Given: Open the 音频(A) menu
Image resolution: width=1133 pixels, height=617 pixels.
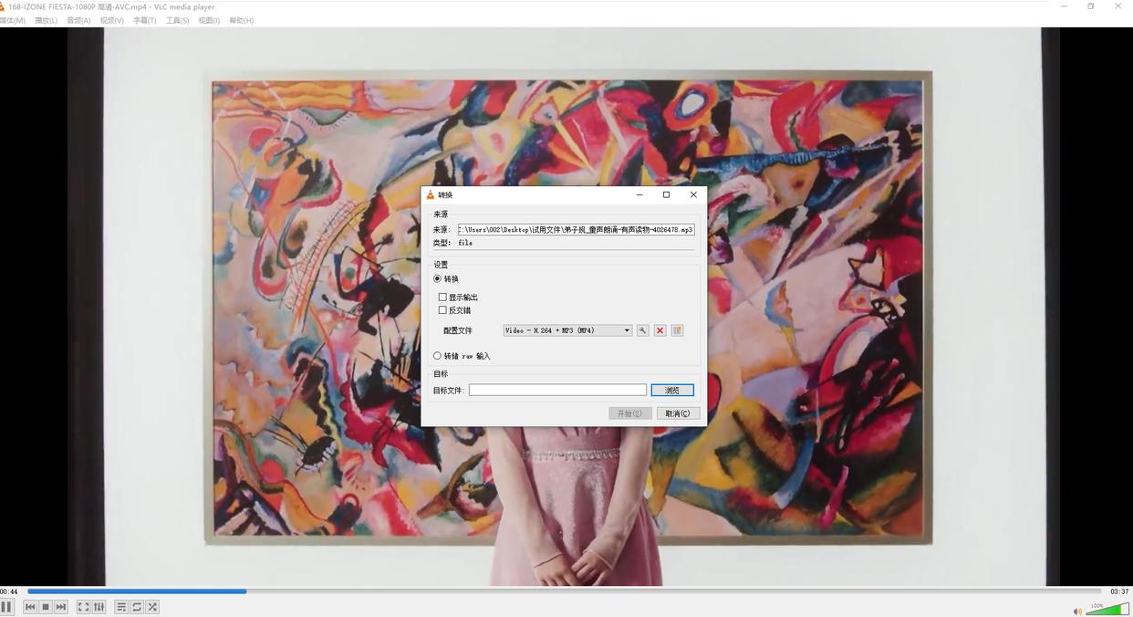Looking at the screenshot, I should click(79, 20).
